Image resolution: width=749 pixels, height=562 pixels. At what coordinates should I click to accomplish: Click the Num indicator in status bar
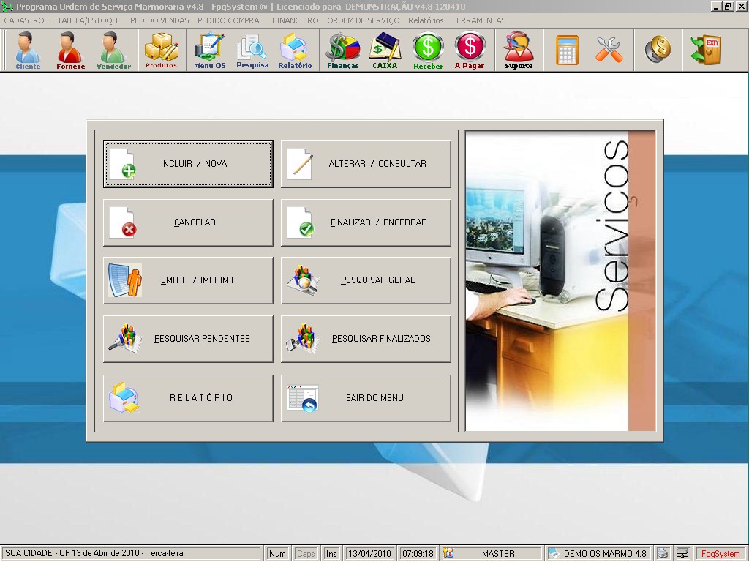(x=277, y=553)
